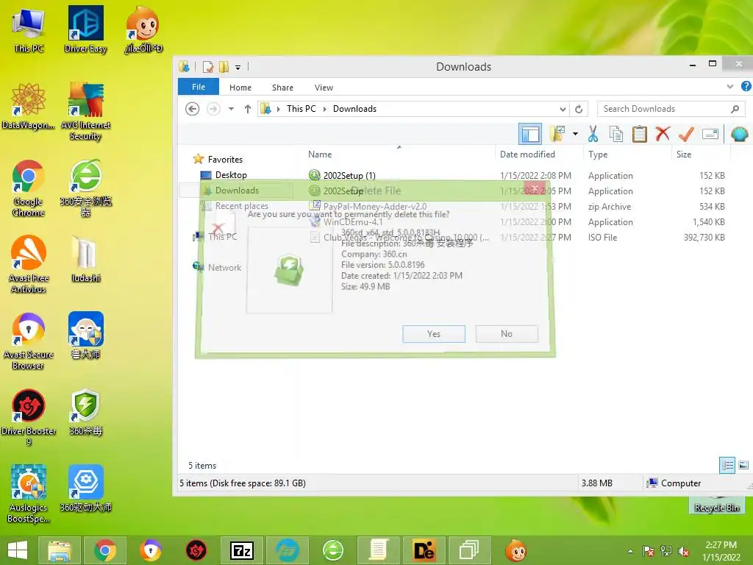
Task: Click the orange checkmark Properties toolbar icon
Action: (x=686, y=134)
